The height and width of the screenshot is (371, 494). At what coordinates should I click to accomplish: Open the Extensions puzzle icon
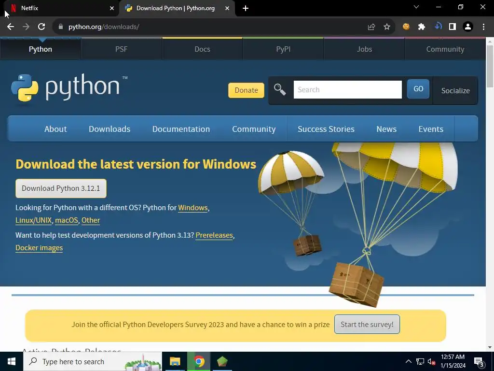point(422,27)
